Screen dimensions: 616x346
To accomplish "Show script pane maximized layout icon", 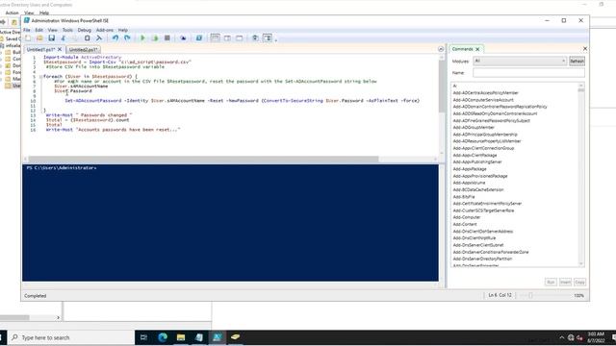I will click(240, 38).
